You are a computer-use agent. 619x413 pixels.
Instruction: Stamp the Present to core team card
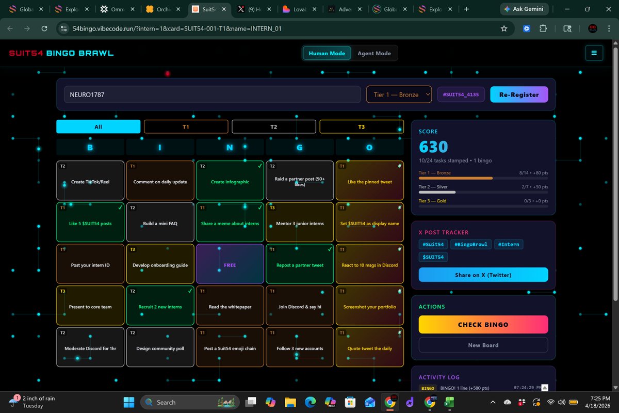[x=90, y=306]
